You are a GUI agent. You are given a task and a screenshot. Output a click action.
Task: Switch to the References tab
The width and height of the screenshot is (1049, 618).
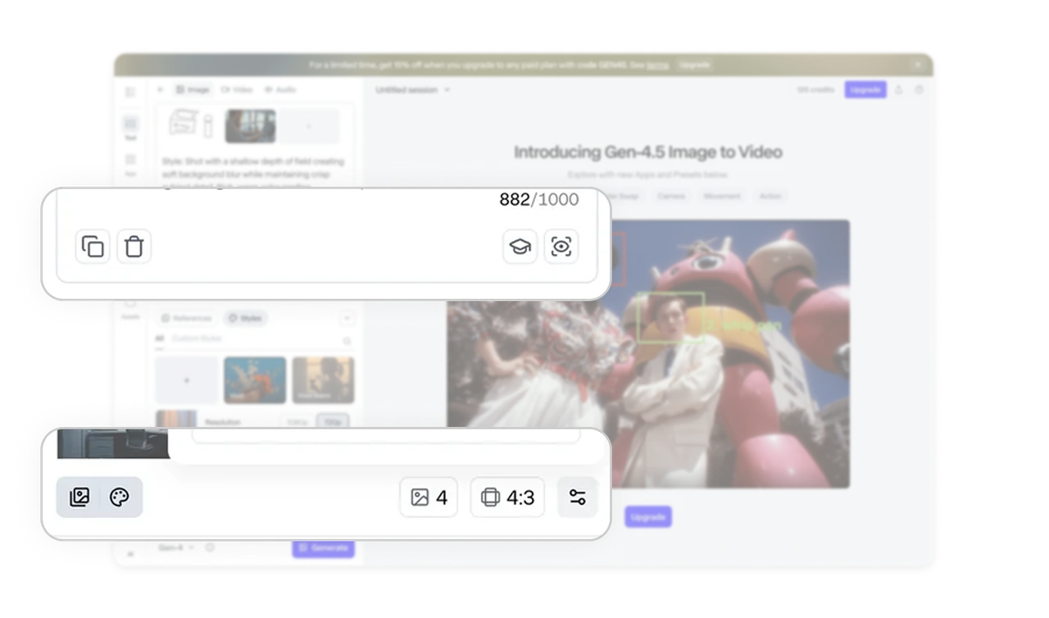click(x=187, y=318)
